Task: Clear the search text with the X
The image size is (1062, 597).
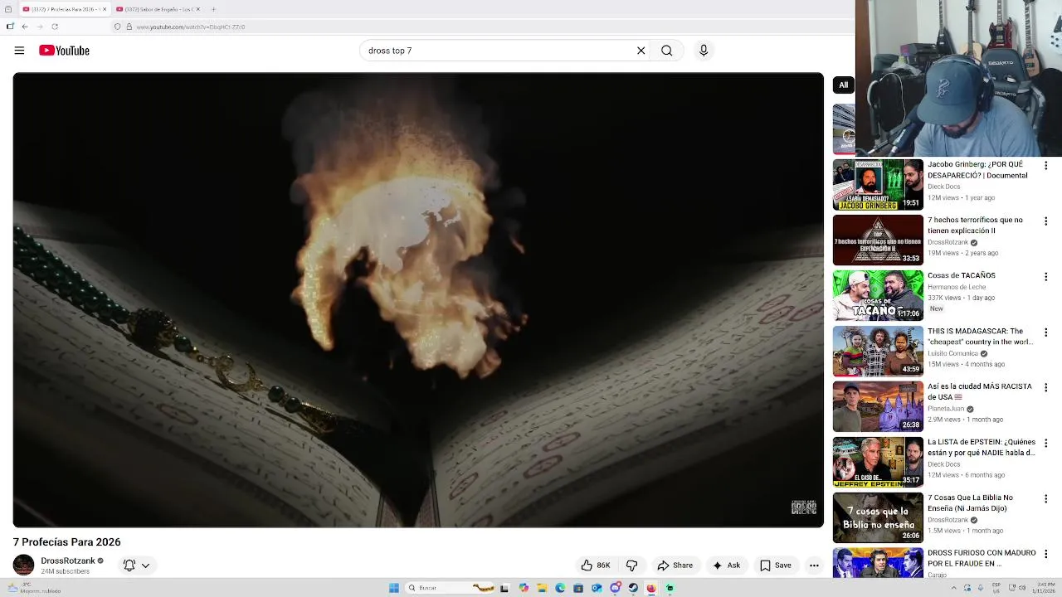Action: (641, 51)
